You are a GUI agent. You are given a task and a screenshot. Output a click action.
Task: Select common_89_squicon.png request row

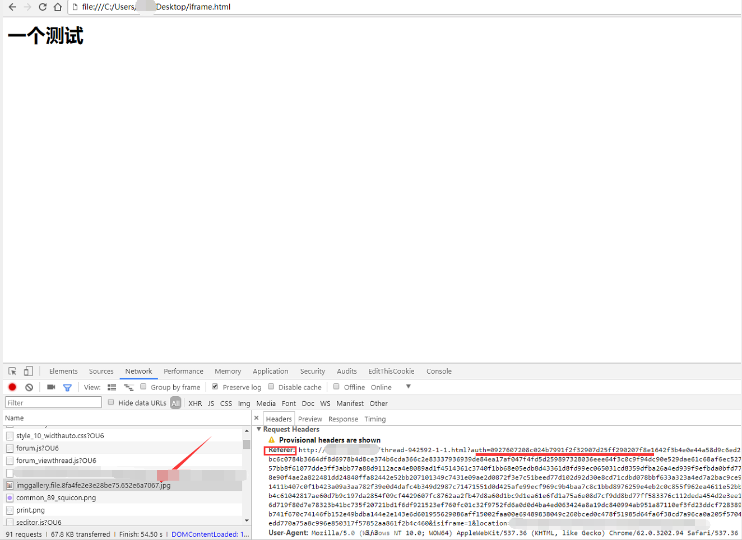pyautogui.click(x=123, y=497)
